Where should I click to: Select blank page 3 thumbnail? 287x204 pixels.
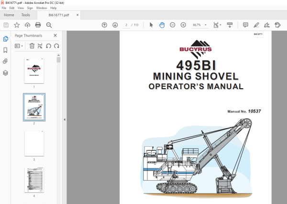coord(34,143)
